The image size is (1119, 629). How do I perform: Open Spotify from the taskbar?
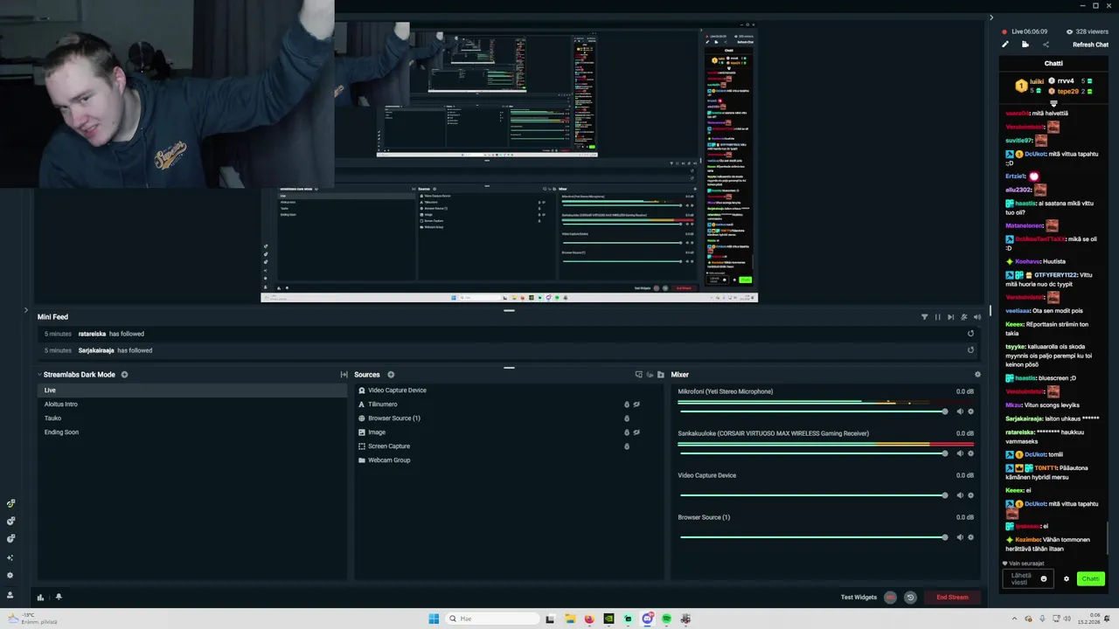pyautogui.click(x=666, y=619)
